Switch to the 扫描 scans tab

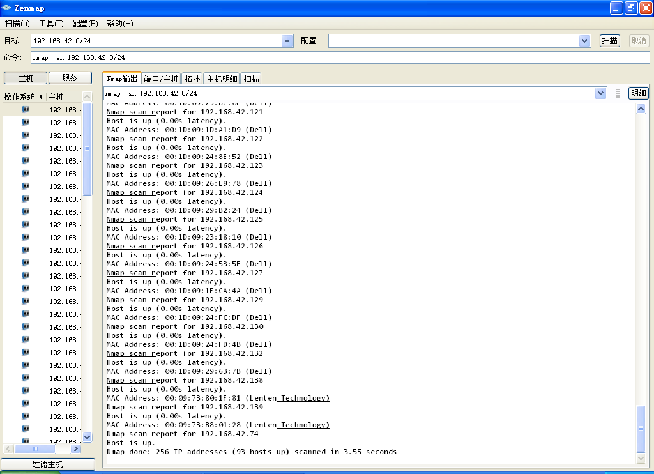[251, 79]
